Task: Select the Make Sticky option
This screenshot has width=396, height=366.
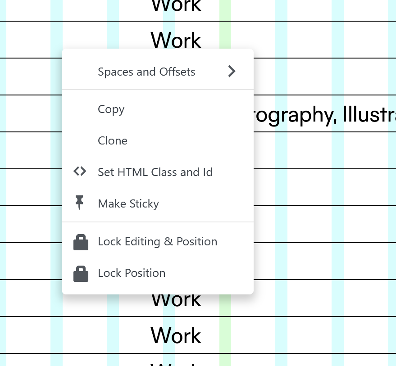Action: pyautogui.click(x=128, y=204)
